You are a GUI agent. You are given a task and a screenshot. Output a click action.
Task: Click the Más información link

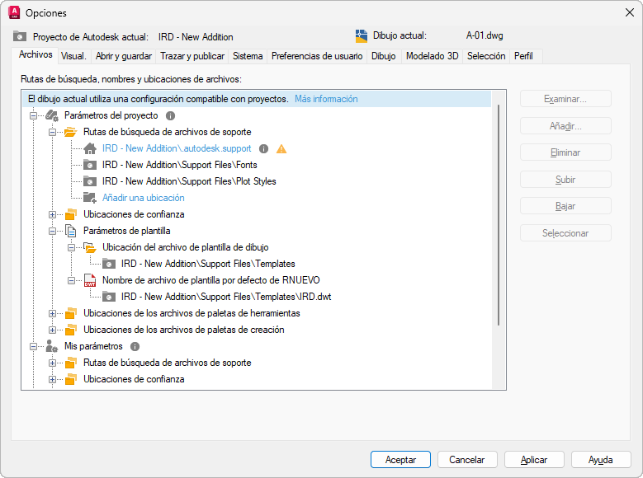coord(326,99)
